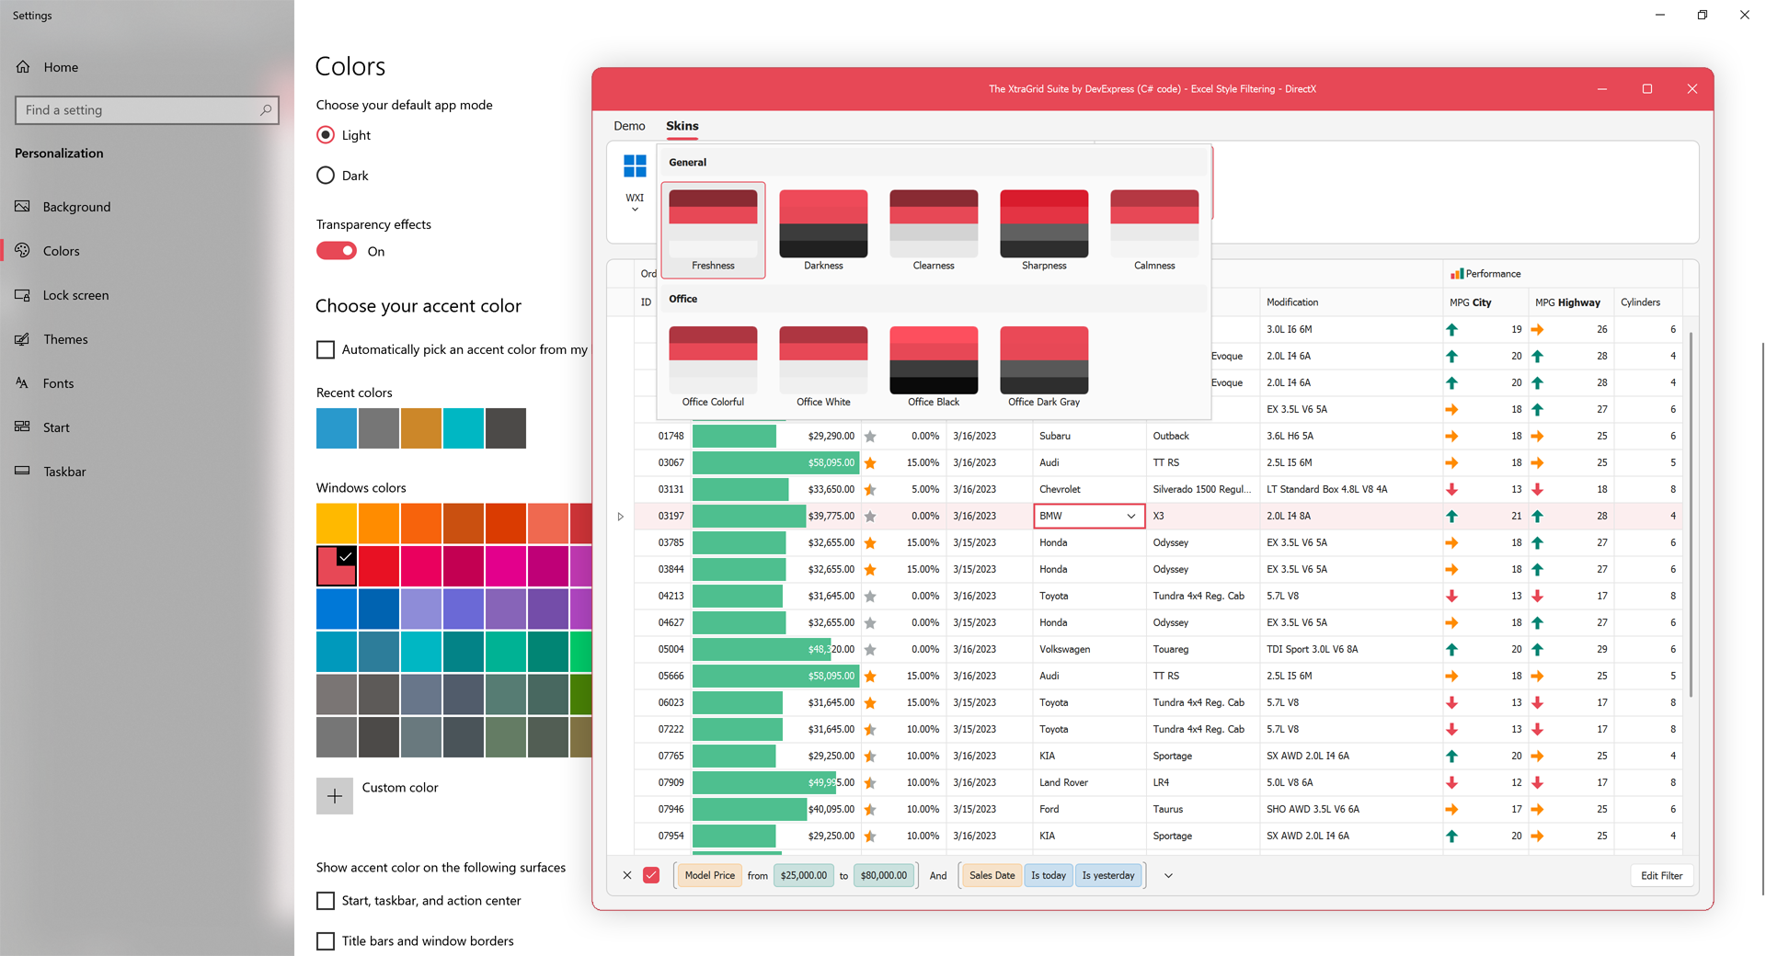The image size is (1766, 956).
Task: Turn off the Transparency effects toggle
Action: coord(337,252)
